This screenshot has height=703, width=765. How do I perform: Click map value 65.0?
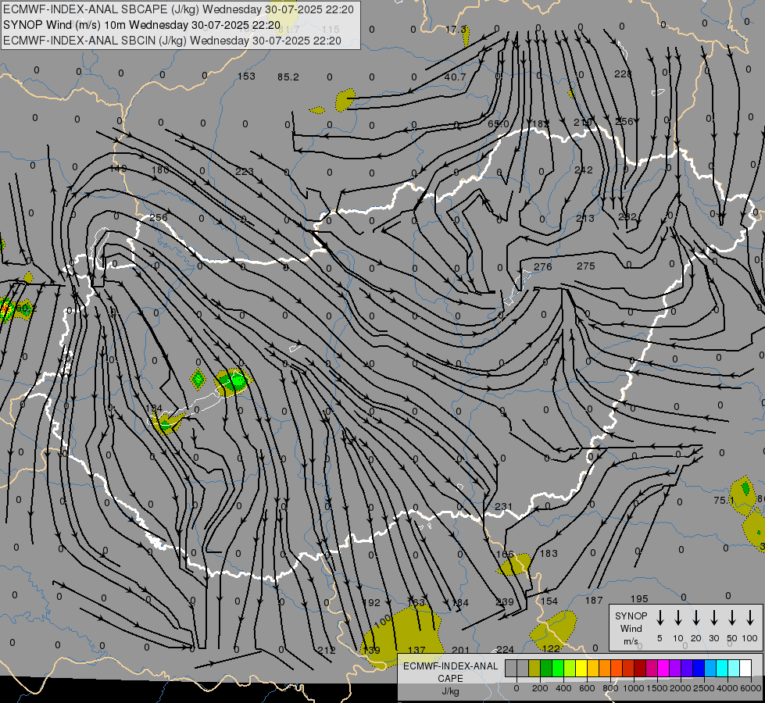498,124
